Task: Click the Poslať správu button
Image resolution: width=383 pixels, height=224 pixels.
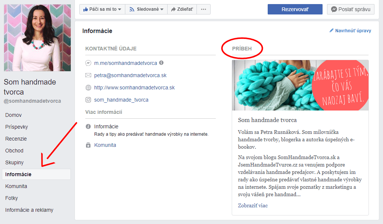Action: 351,9
